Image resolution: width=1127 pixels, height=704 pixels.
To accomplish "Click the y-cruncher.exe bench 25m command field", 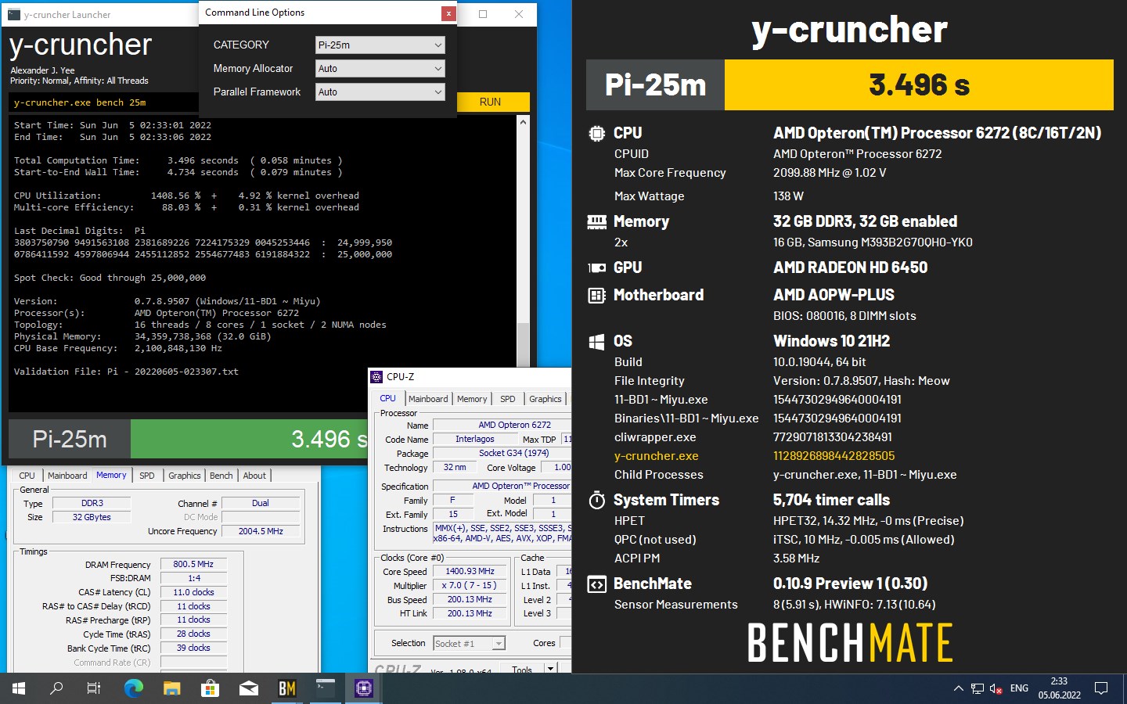I will click(103, 102).
